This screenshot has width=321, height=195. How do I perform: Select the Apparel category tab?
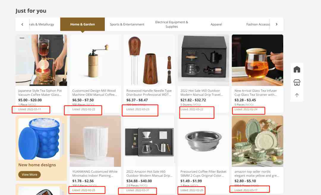216,24
